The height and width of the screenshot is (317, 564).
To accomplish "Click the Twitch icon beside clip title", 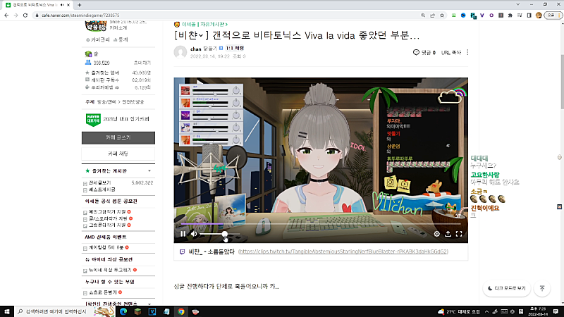I will coord(182,251).
